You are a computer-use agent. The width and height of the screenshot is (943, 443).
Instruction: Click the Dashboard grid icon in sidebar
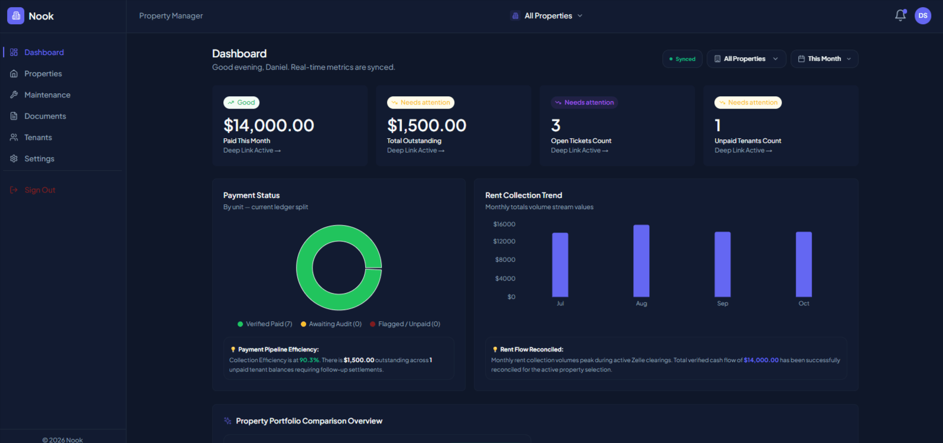click(x=14, y=52)
